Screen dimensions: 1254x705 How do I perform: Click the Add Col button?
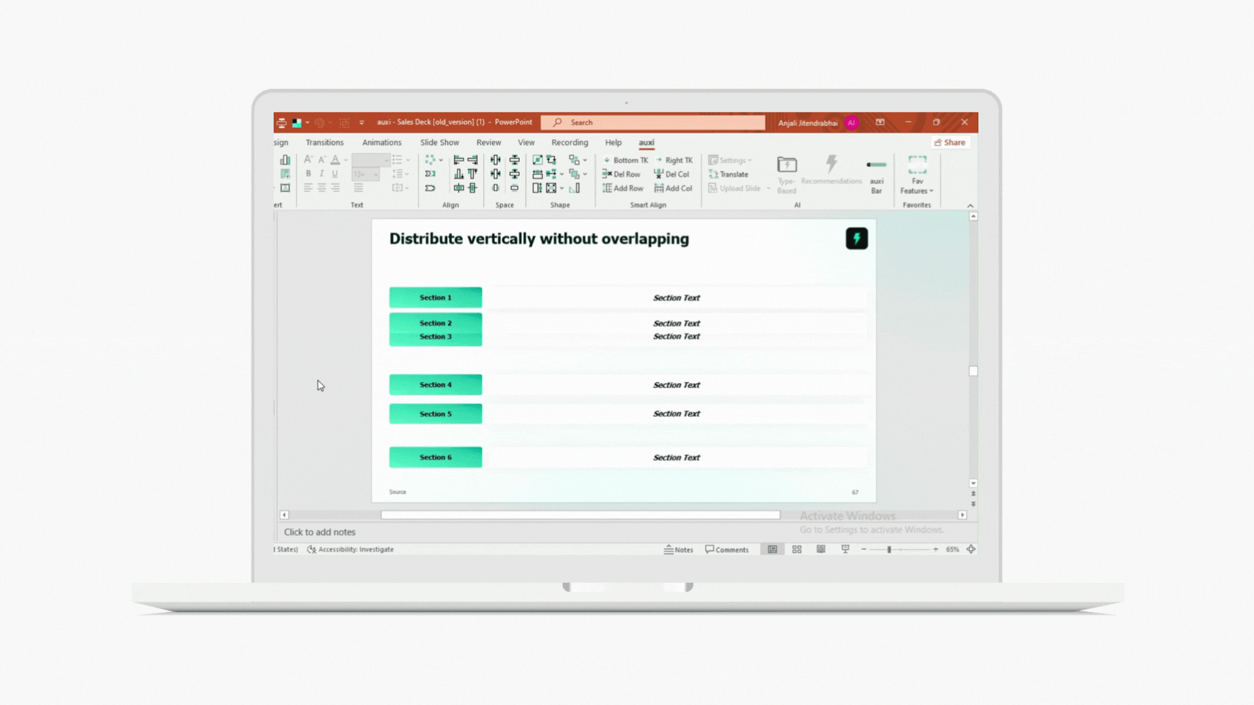pyautogui.click(x=673, y=188)
